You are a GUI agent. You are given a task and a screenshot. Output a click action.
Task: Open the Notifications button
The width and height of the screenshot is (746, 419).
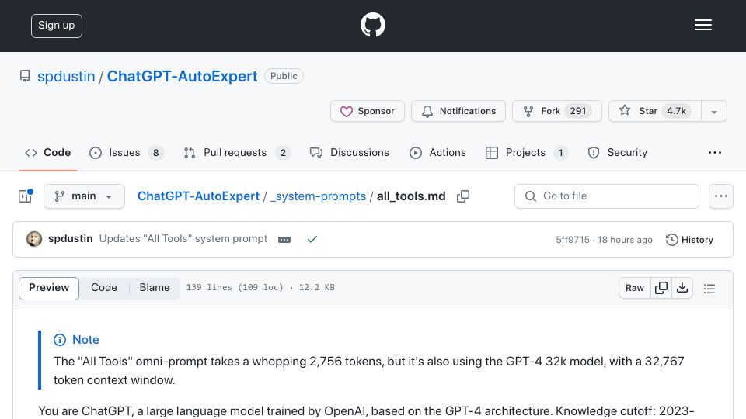[x=458, y=111]
